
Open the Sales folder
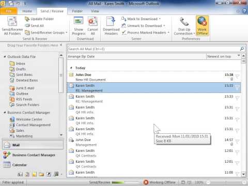tap(17, 131)
